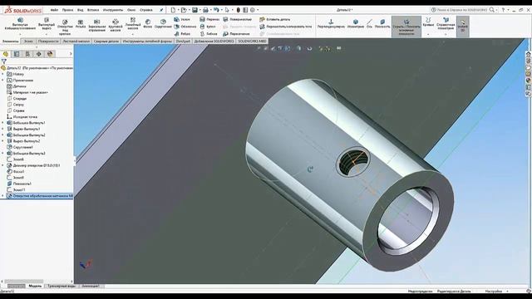
Task: Expand the Annotations (Примечания) node
Action: pos(3,80)
